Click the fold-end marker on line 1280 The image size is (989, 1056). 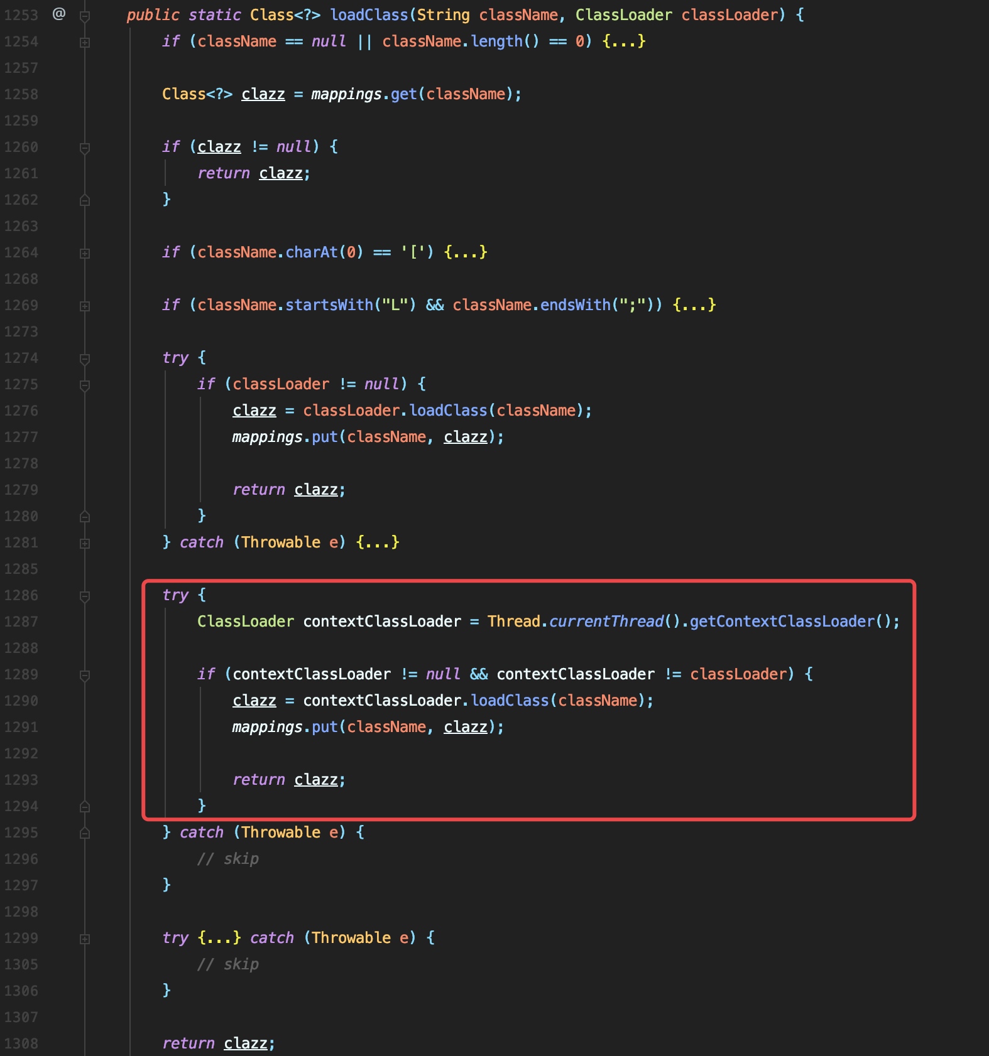[x=85, y=517]
